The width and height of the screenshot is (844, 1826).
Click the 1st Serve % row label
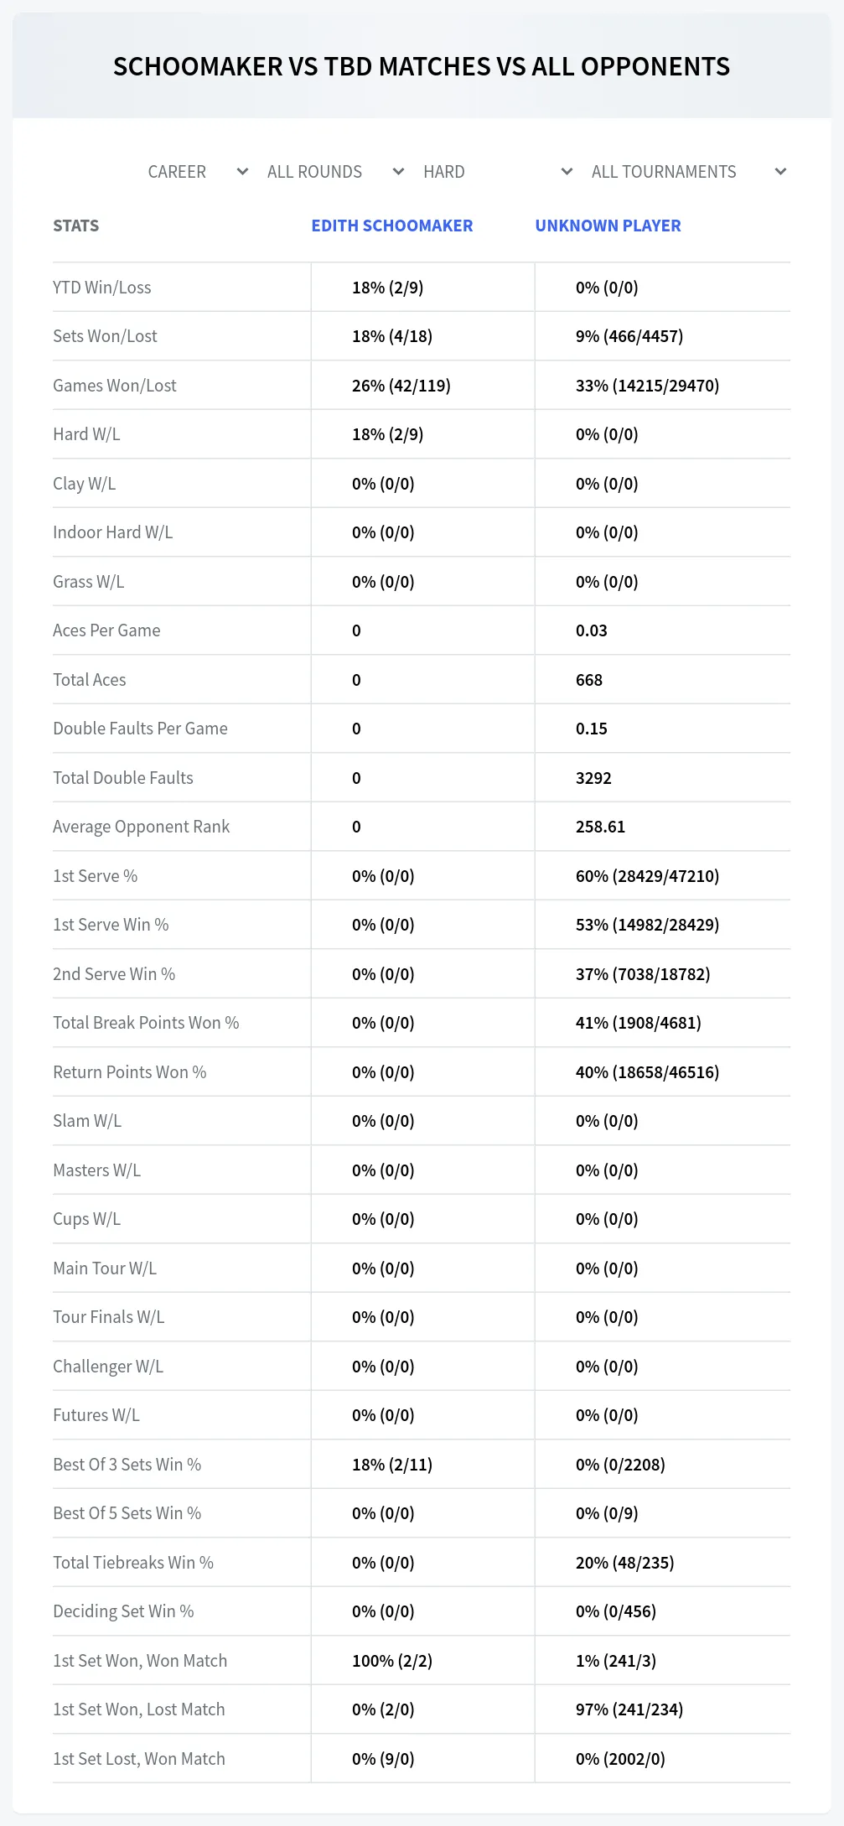click(95, 876)
